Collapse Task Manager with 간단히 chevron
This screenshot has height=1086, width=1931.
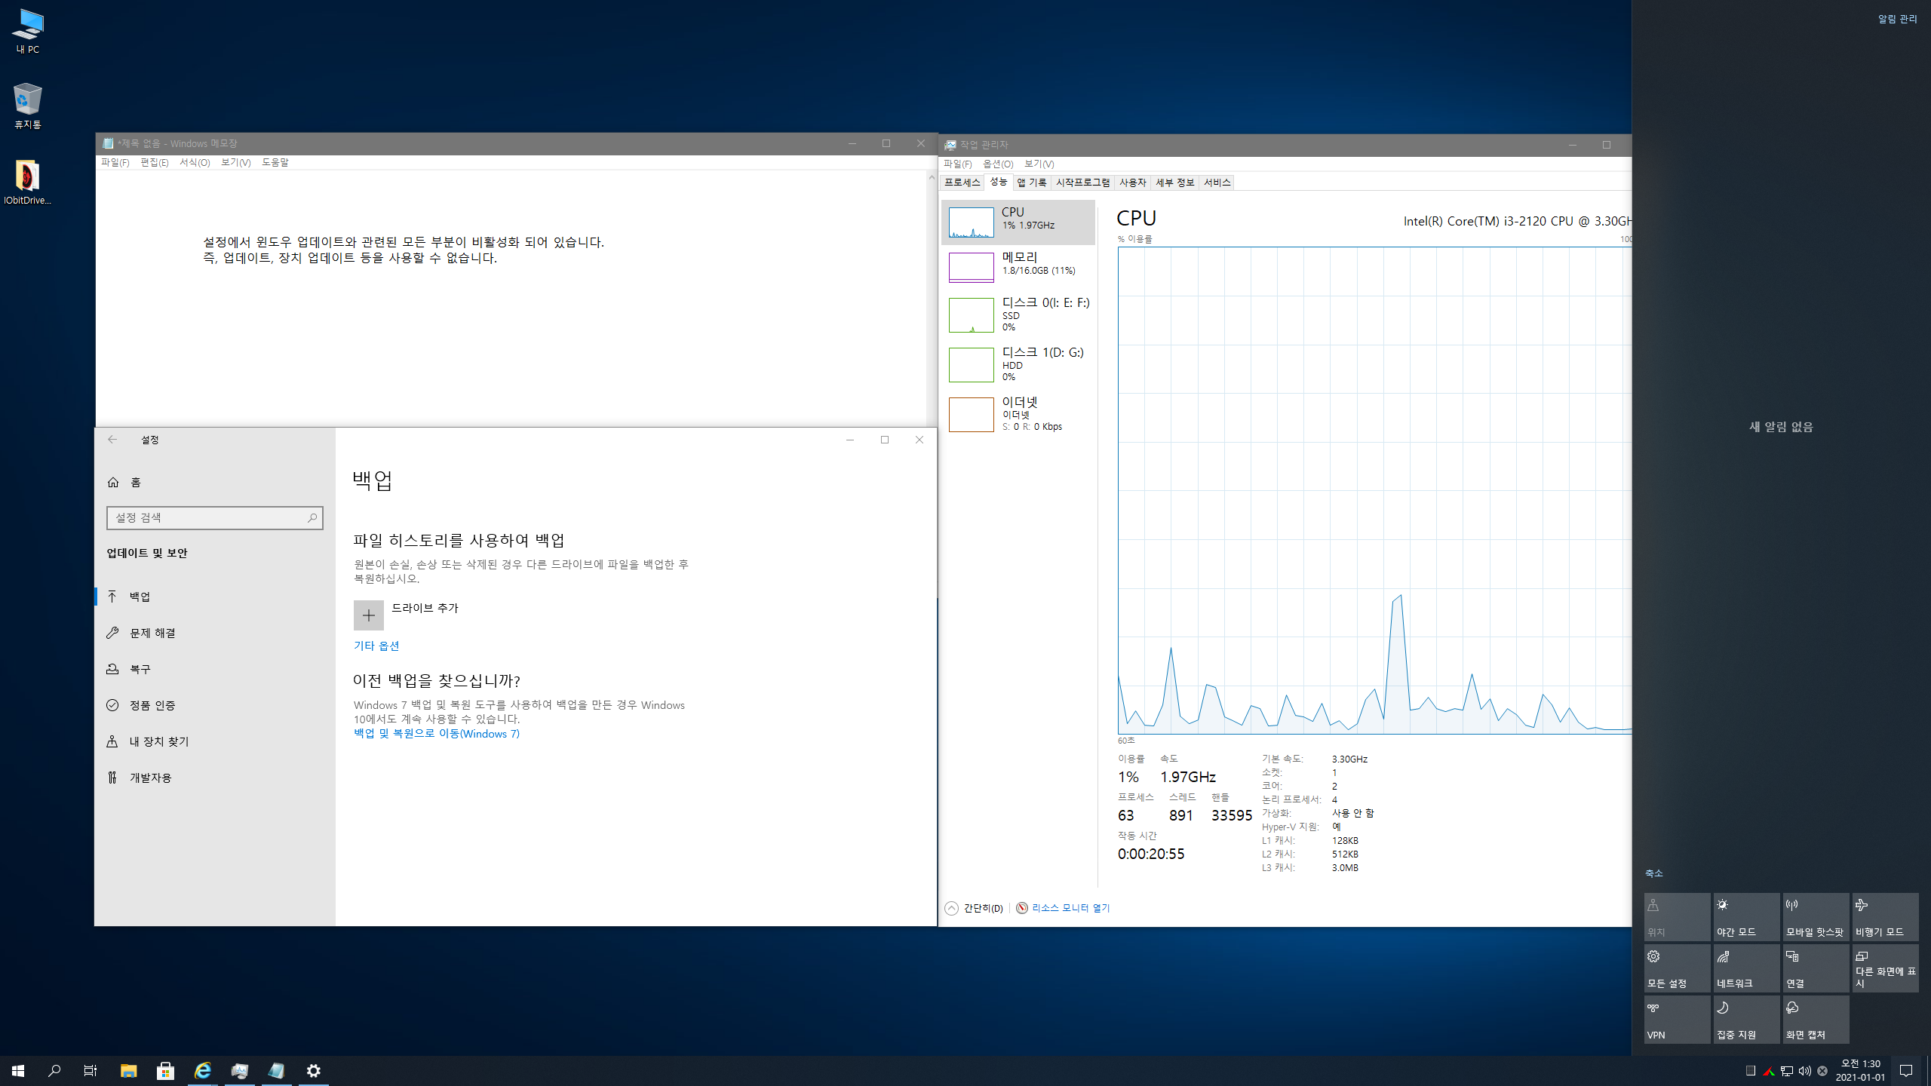point(952,908)
